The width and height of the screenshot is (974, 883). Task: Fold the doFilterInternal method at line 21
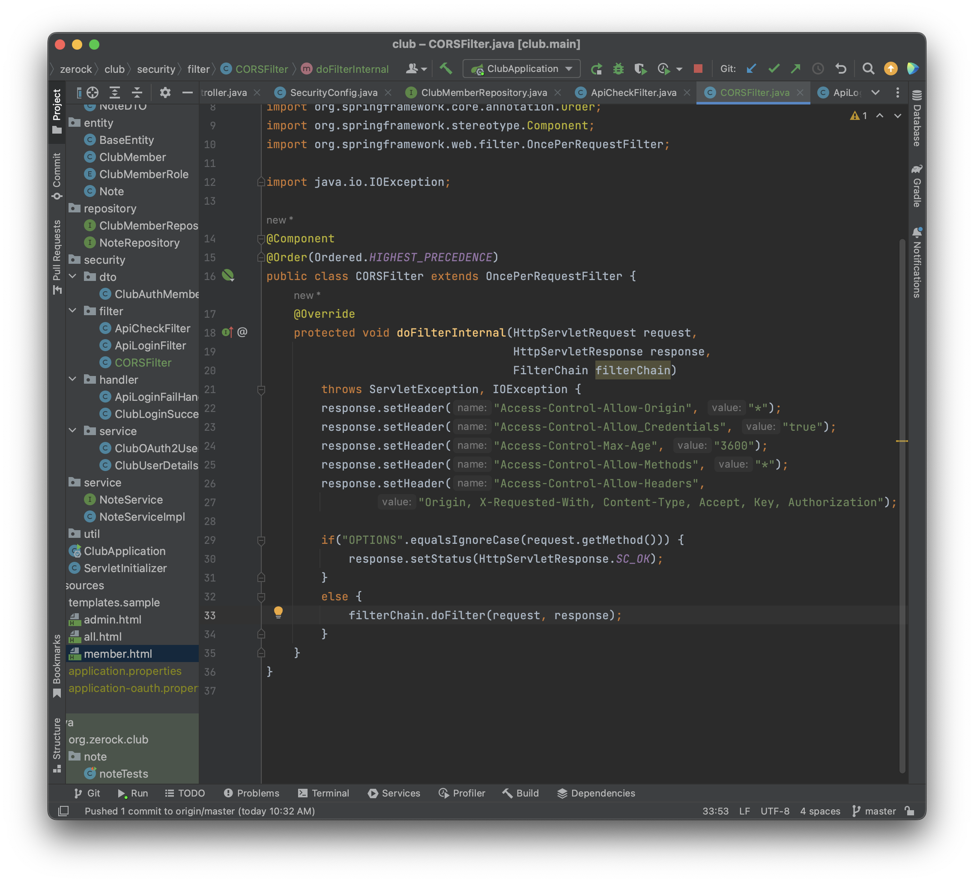(x=261, y=390)
